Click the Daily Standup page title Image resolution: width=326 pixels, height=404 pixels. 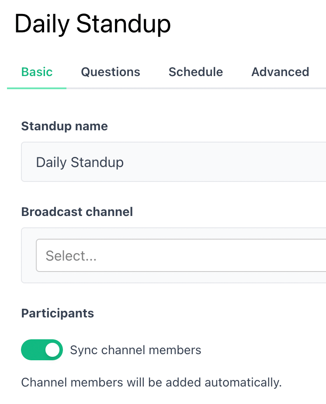[93, 24]
